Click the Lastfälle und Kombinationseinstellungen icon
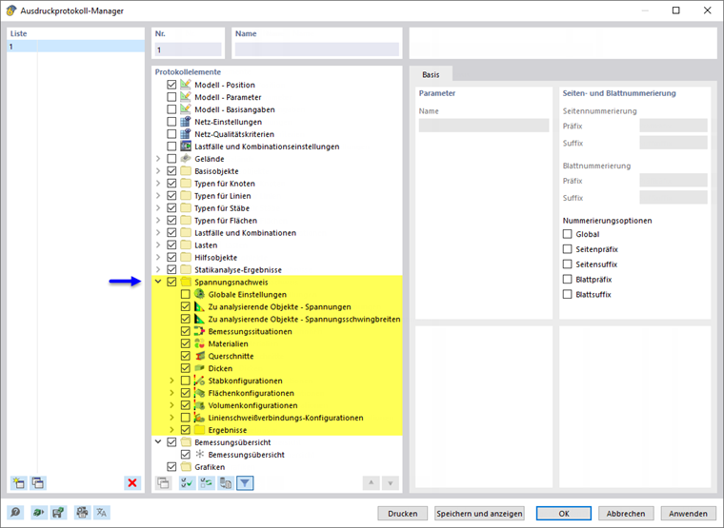The width and height of the screenshot is (724, 528). point(186,147)
